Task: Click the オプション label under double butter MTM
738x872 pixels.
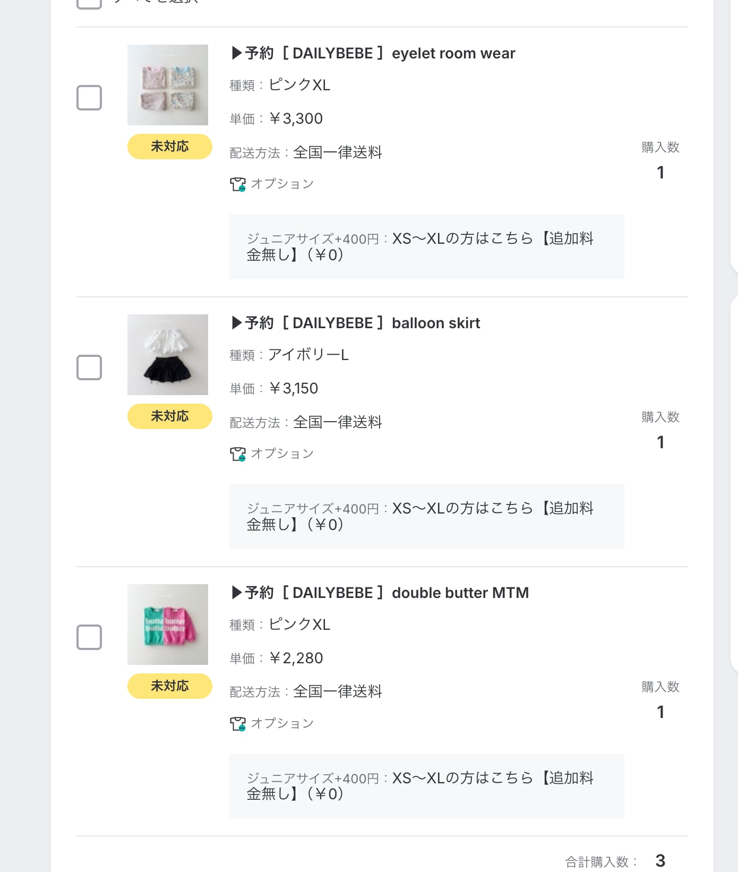Action: click(x=282, y=724)
